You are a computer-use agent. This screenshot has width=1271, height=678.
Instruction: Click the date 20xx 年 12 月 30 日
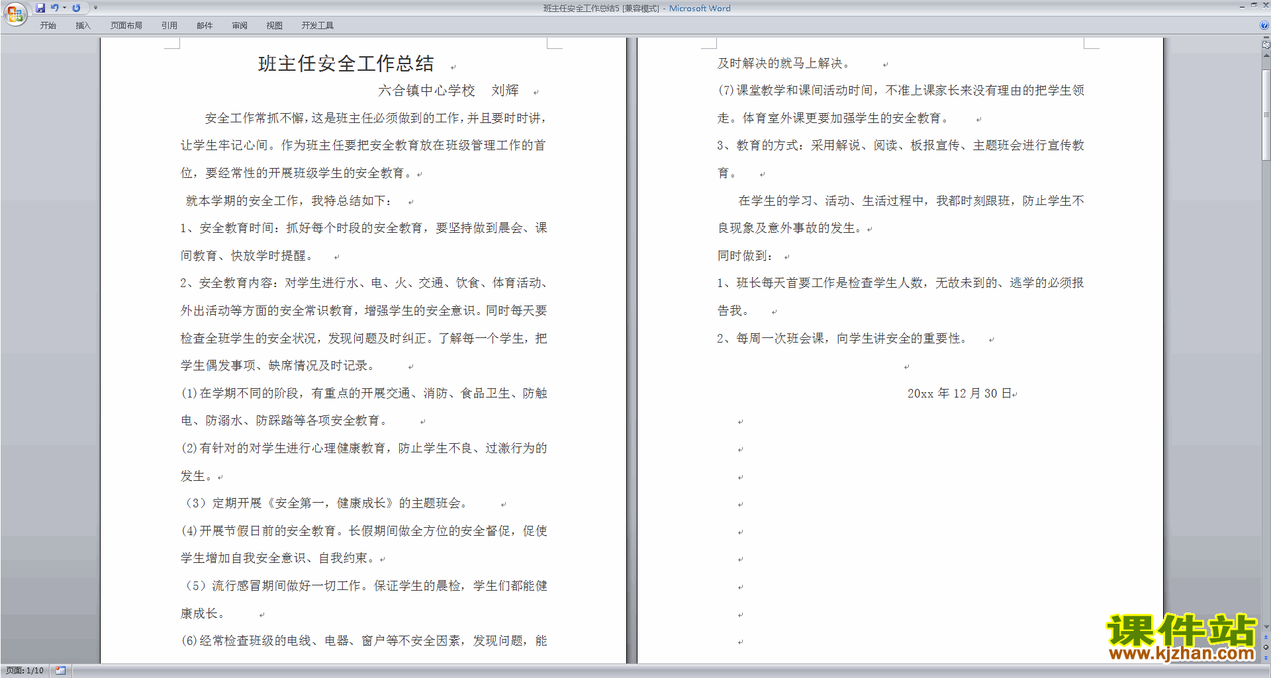coord(960,394)
